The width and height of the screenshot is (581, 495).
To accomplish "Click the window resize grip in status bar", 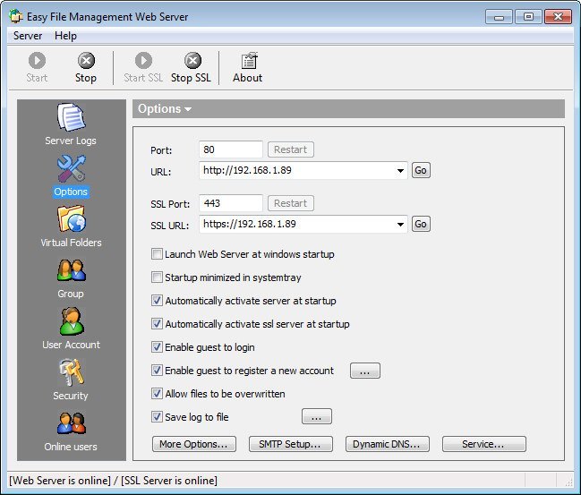I will [568, 482].
